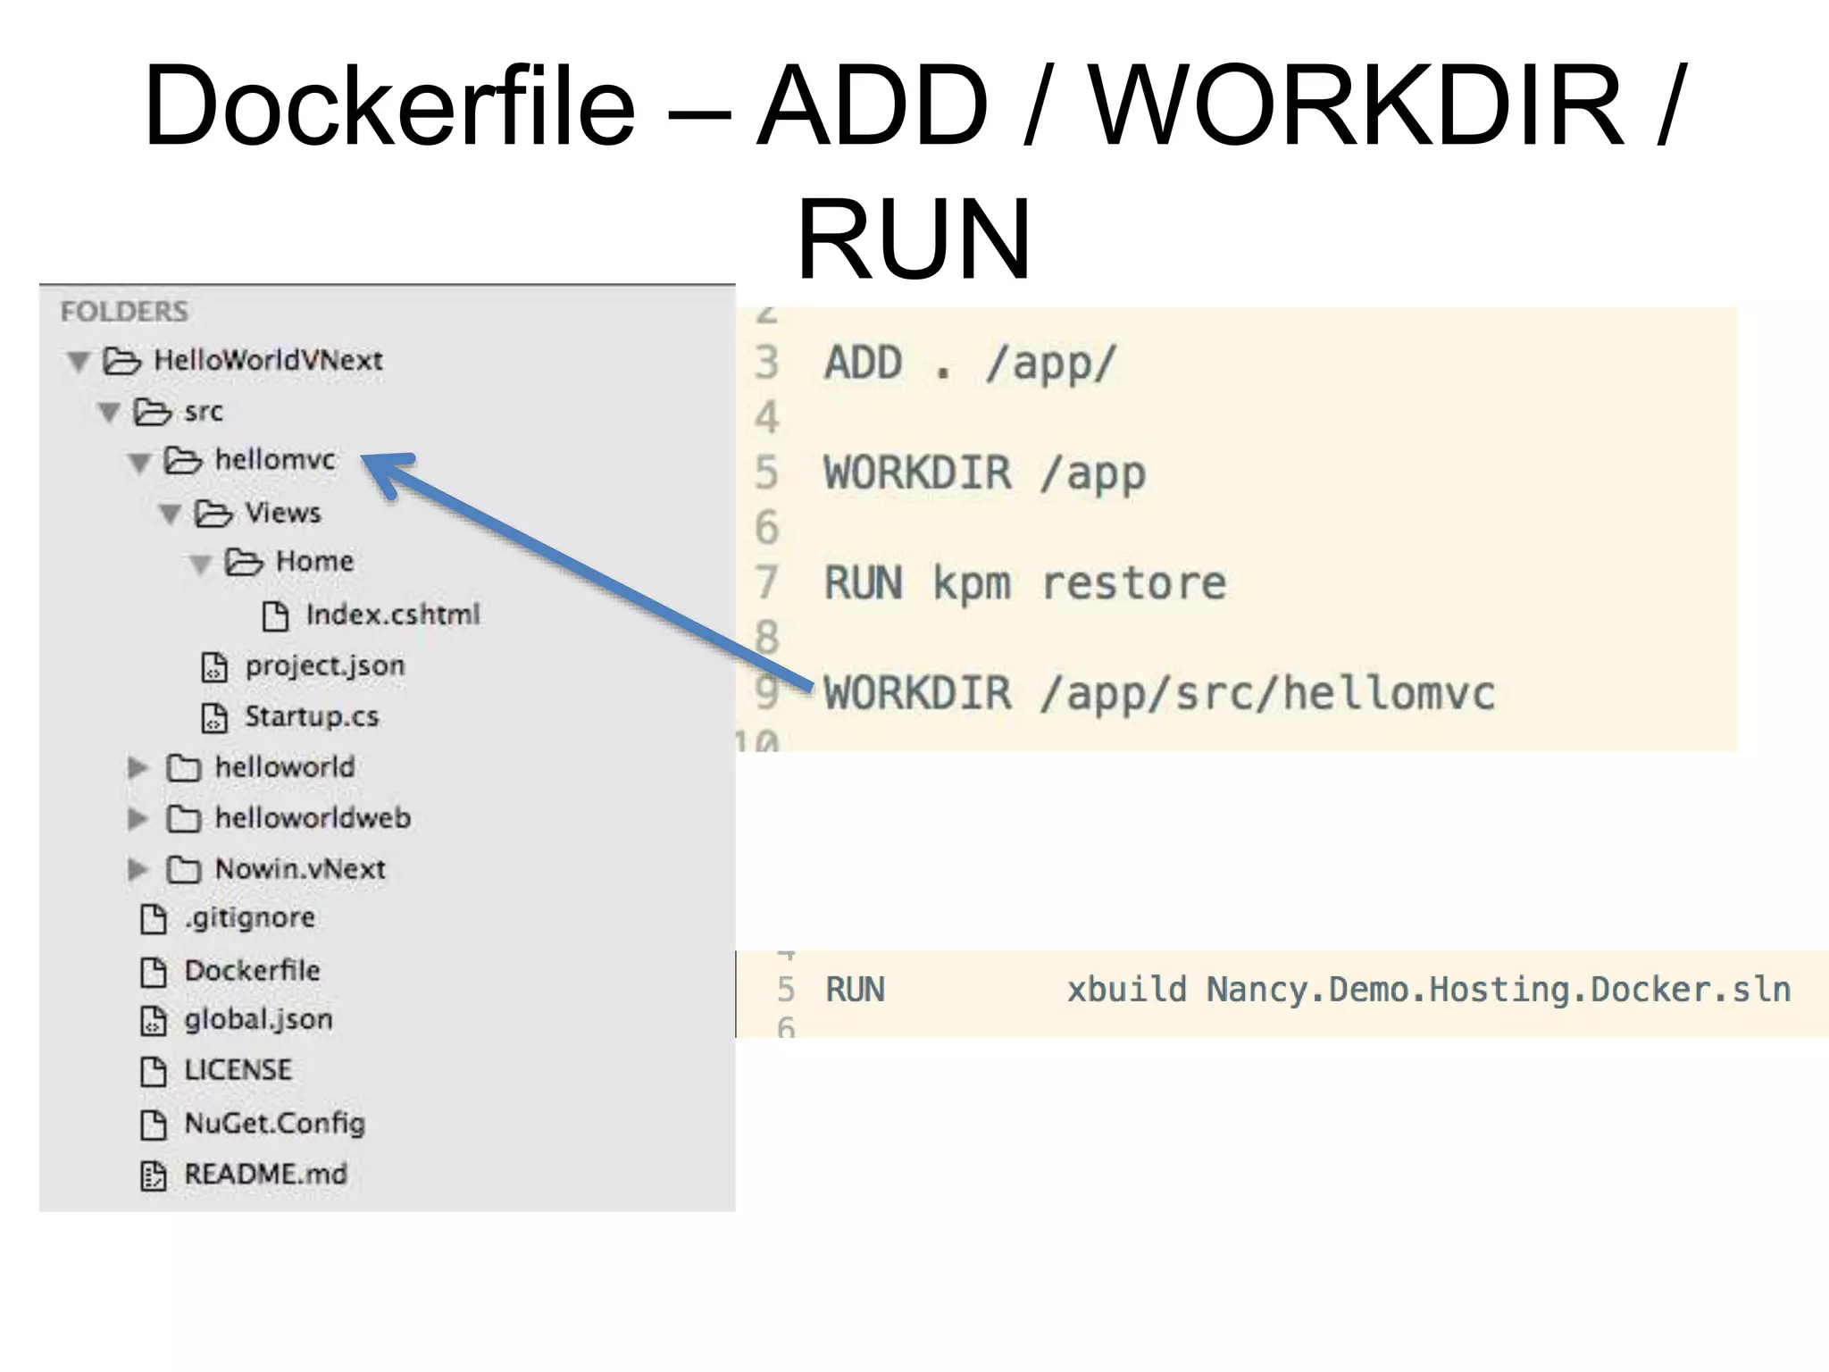
Task: Select the helloworld folder name
Action: (x=285, y=767)
